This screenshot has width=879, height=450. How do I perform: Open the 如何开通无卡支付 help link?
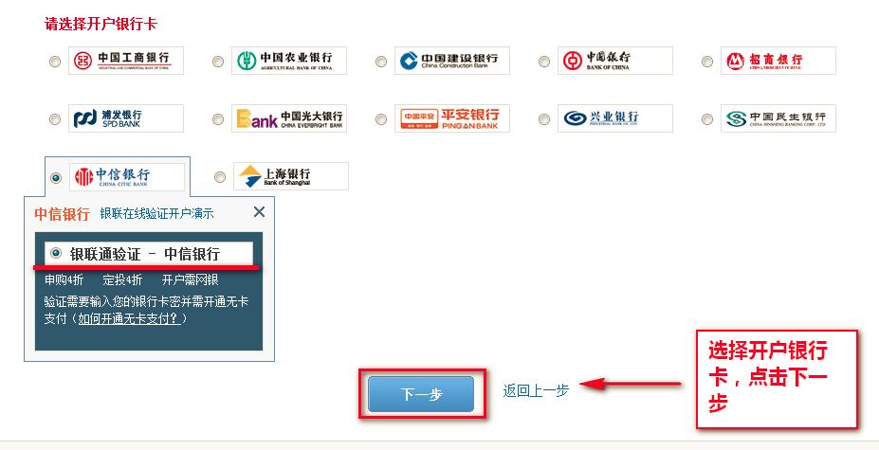pyautogui.click(x=128, y=318)
